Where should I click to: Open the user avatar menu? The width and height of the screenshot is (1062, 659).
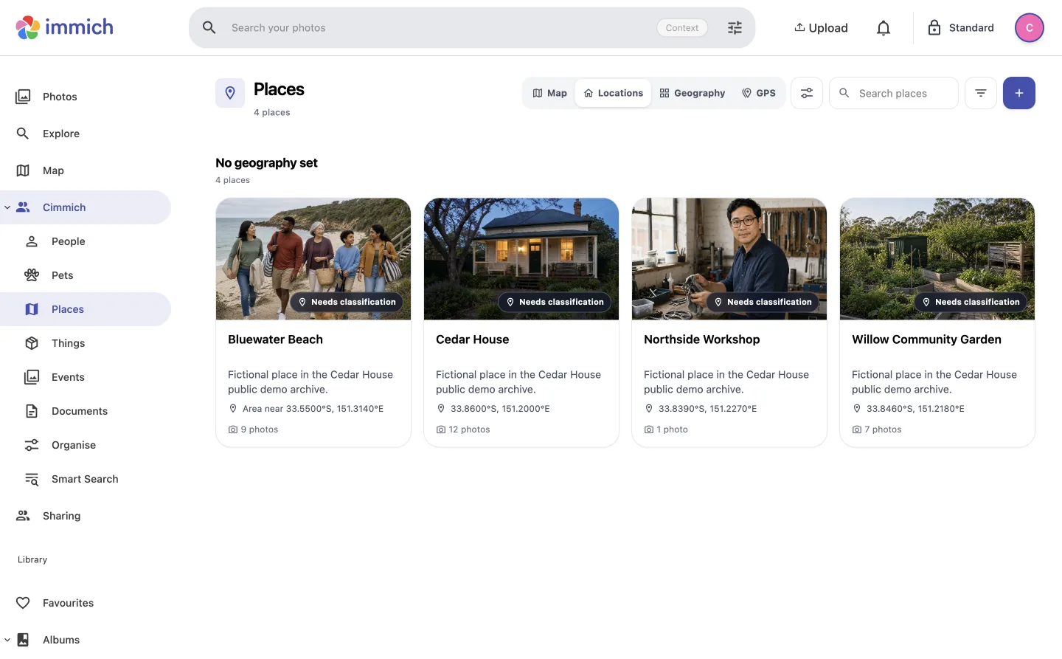(x=1030, y=28)
